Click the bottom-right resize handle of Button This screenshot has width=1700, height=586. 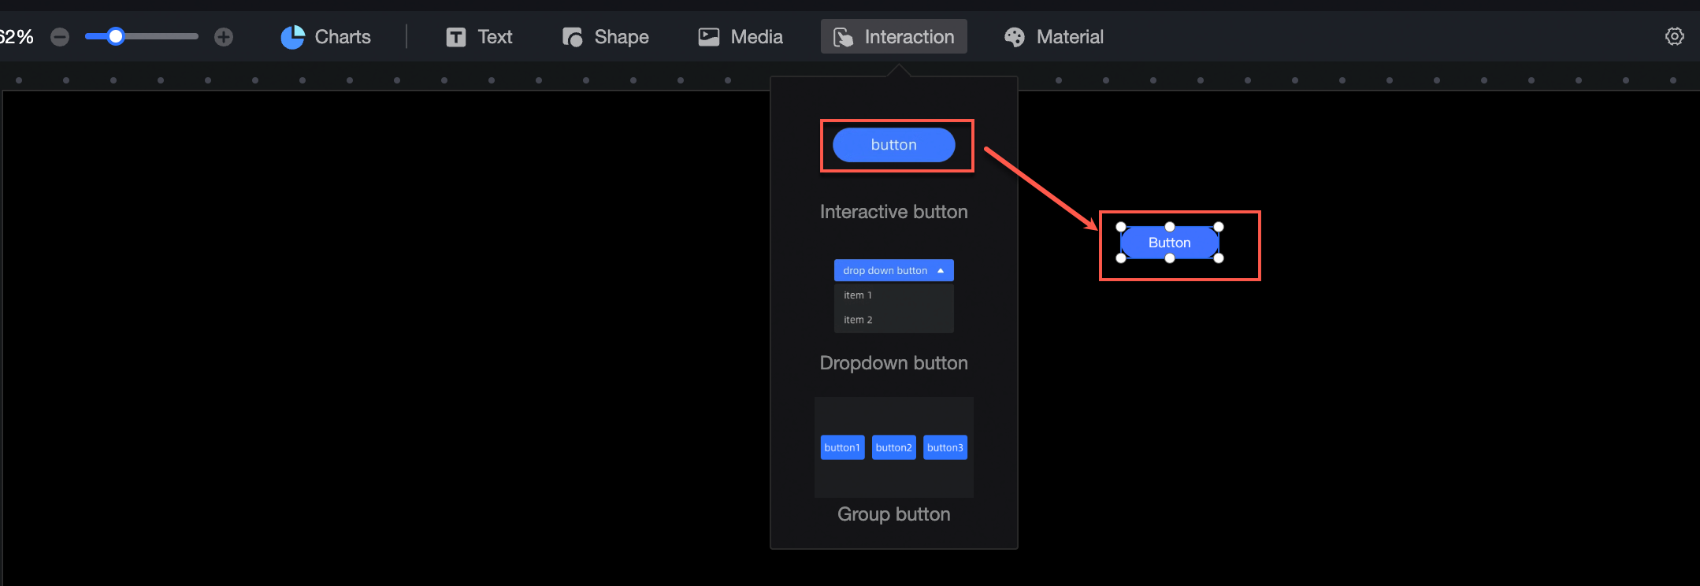pyautogui.click(x=1219, y=258)
